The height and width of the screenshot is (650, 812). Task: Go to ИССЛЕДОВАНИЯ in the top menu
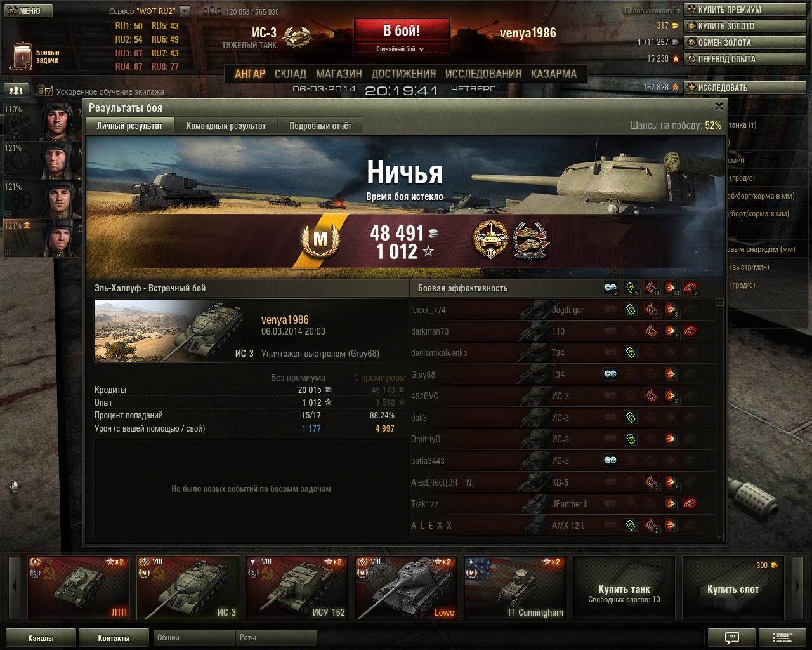[x=483, y=74]
